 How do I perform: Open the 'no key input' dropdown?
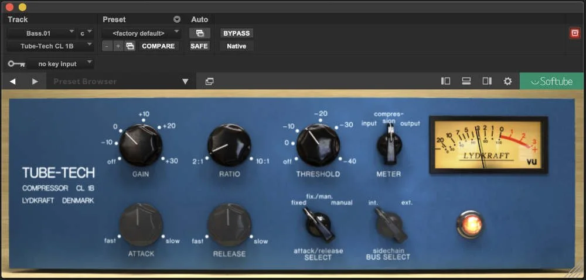(60, 64)
